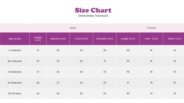184x103 pixels.
Task: Select the Waist (cm) column header
Action: tap(175, 39)
